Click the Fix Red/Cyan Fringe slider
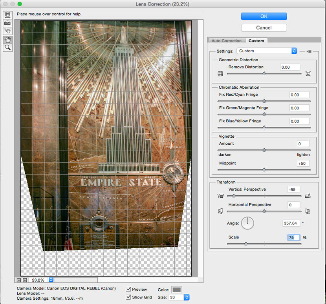This screenshot has width=326, height=304. pyautogui.click(x=264, y=101)
